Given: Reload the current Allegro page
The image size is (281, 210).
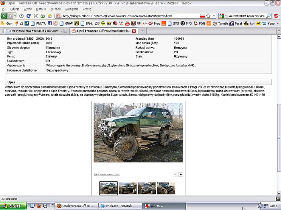Looking at the screenshot, I should 29,16.
